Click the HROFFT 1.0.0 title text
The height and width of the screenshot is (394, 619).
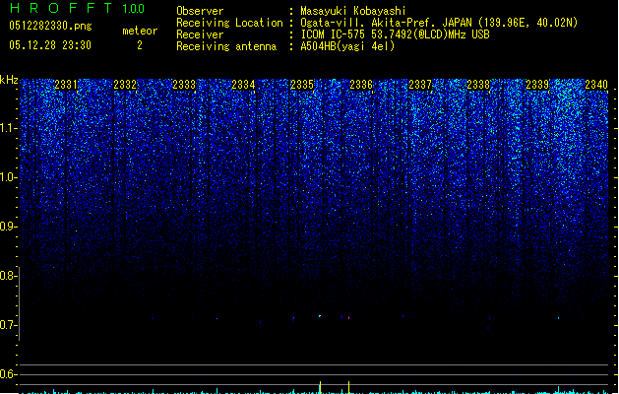(x=78, y=8)
